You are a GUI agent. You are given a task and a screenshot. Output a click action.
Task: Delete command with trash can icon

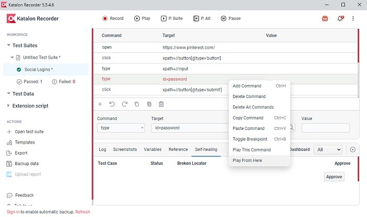coord(161,104)
